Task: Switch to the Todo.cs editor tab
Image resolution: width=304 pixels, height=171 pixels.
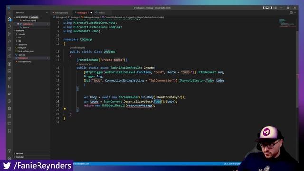Action: point(101,13)
